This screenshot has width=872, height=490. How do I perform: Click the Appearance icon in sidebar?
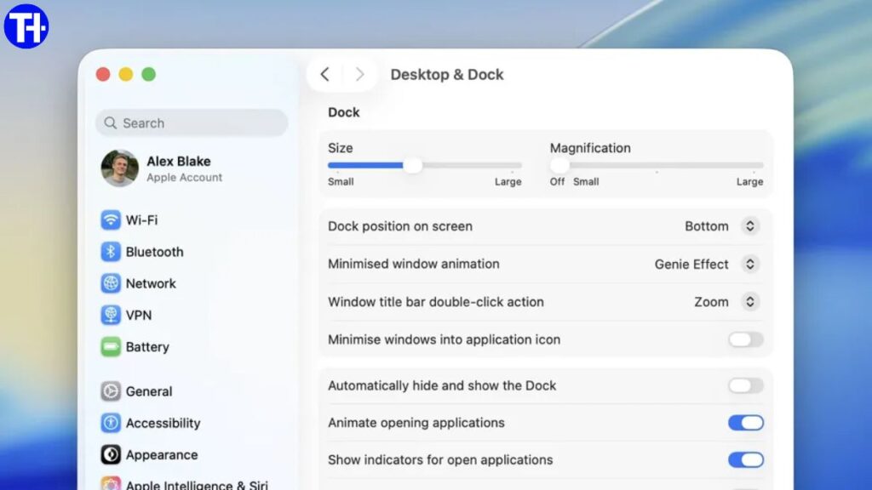tap(112, 454)
